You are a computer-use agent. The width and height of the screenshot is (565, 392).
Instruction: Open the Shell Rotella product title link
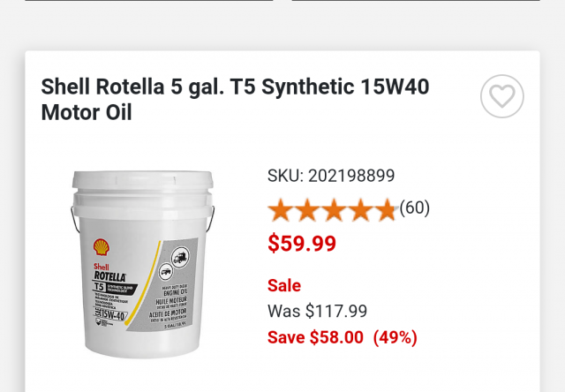[x=235, y=100]
